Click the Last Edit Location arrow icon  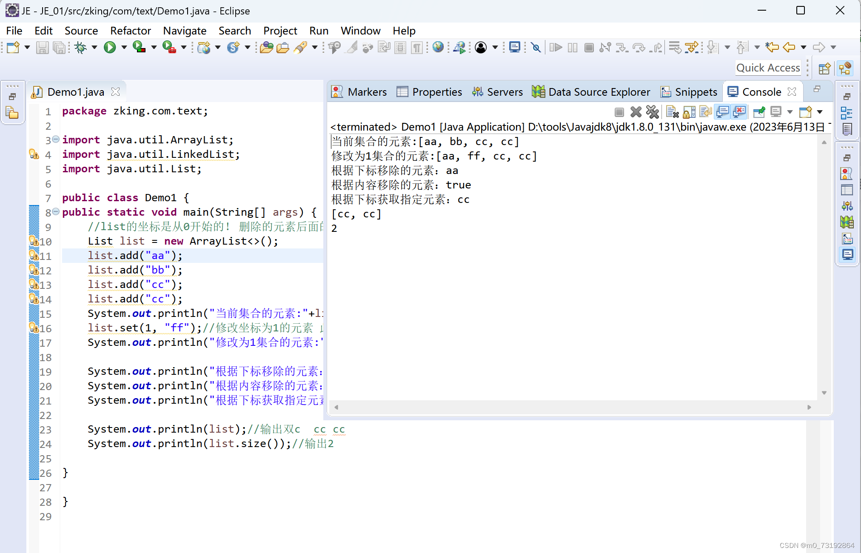pos(772,47)
